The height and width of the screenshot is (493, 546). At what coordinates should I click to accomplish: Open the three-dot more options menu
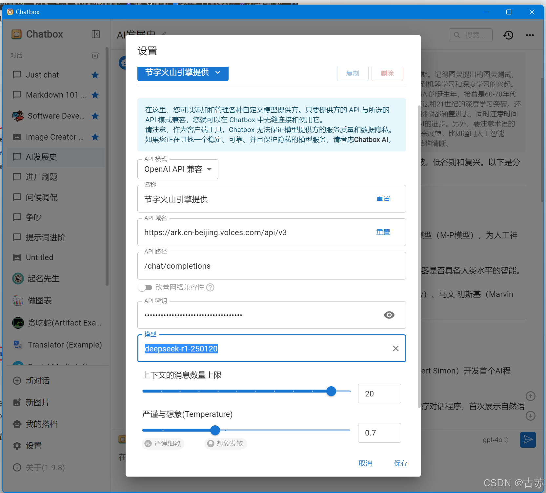tap(530, 35)
